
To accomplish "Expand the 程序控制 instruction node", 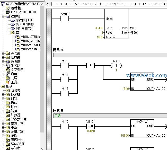I will (x=3, y=140).
